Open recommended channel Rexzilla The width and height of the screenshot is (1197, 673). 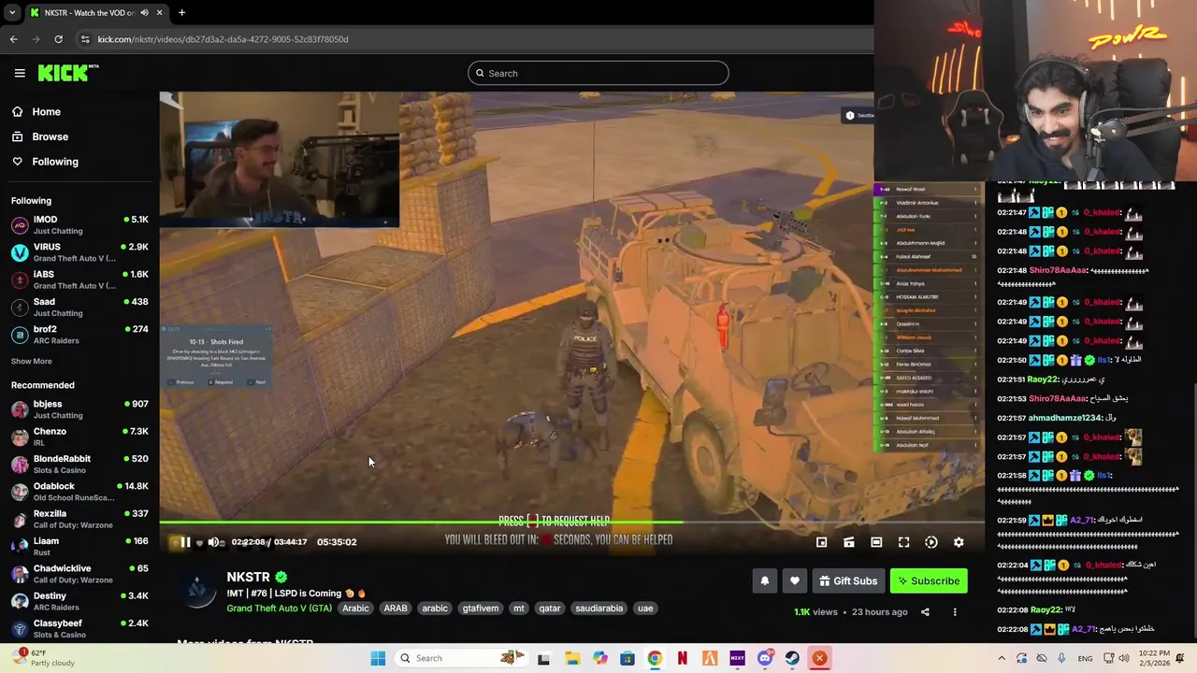[79, 519]
